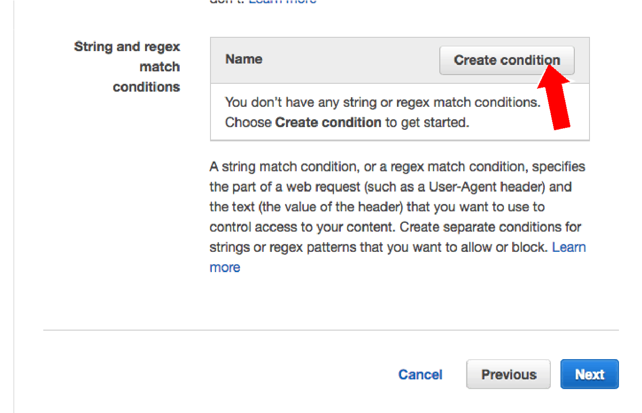This screenshot has height=413, width=642.
Task: Cancel the wizard
Action: click(x=420, y=374)
